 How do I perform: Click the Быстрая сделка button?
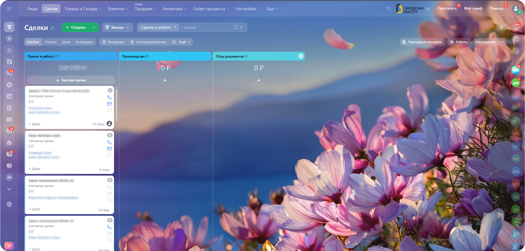coord(71,80)
